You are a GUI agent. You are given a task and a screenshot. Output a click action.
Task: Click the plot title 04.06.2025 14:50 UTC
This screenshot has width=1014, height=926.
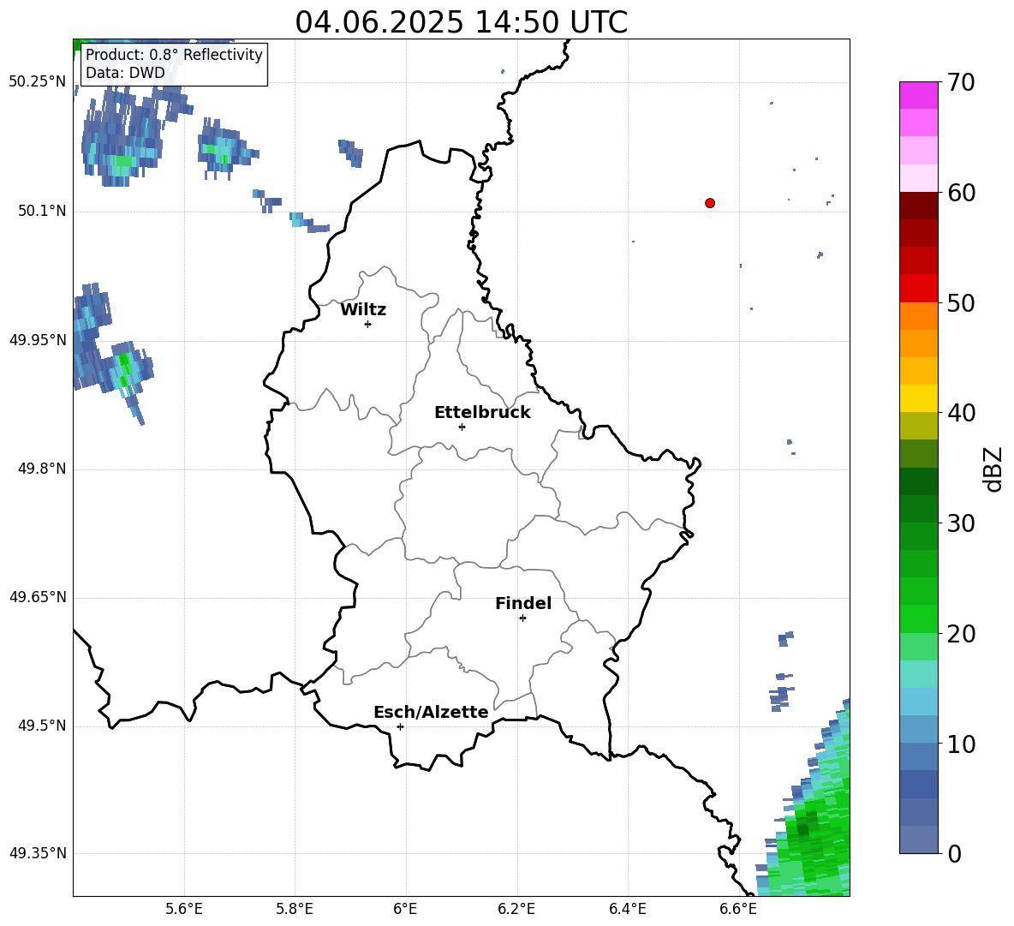click(461, 22)
